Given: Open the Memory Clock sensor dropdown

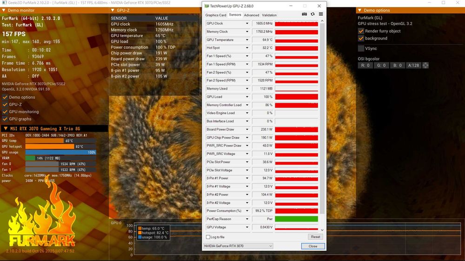Looking at the screenshot, I should (247, 32).
